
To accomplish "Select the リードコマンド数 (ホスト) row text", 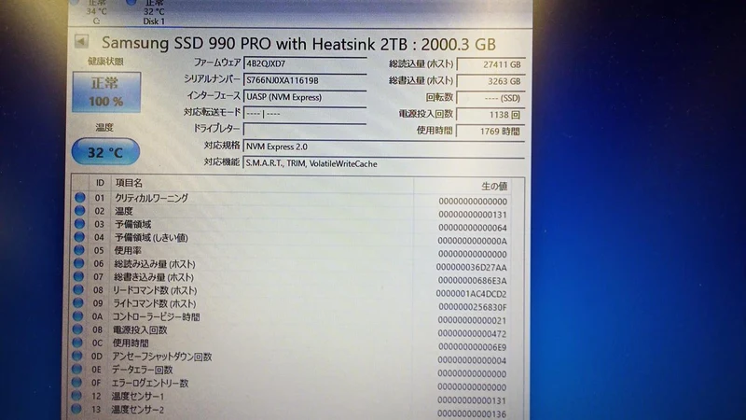I will (155, 290).
